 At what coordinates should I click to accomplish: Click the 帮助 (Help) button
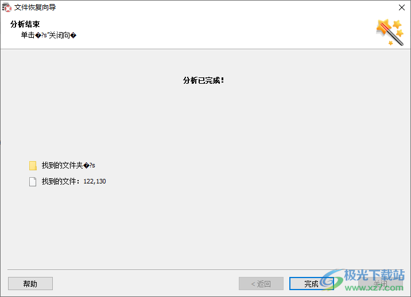(30, 284)
